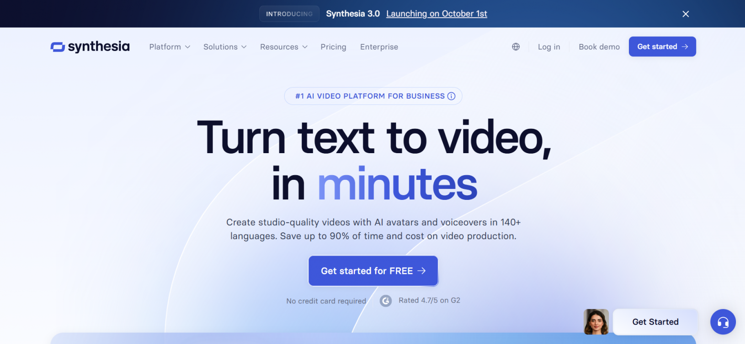The height and width of the screenshot is (344, 745).
Task: Expand the Platform menu
Action: pos(170,47)
